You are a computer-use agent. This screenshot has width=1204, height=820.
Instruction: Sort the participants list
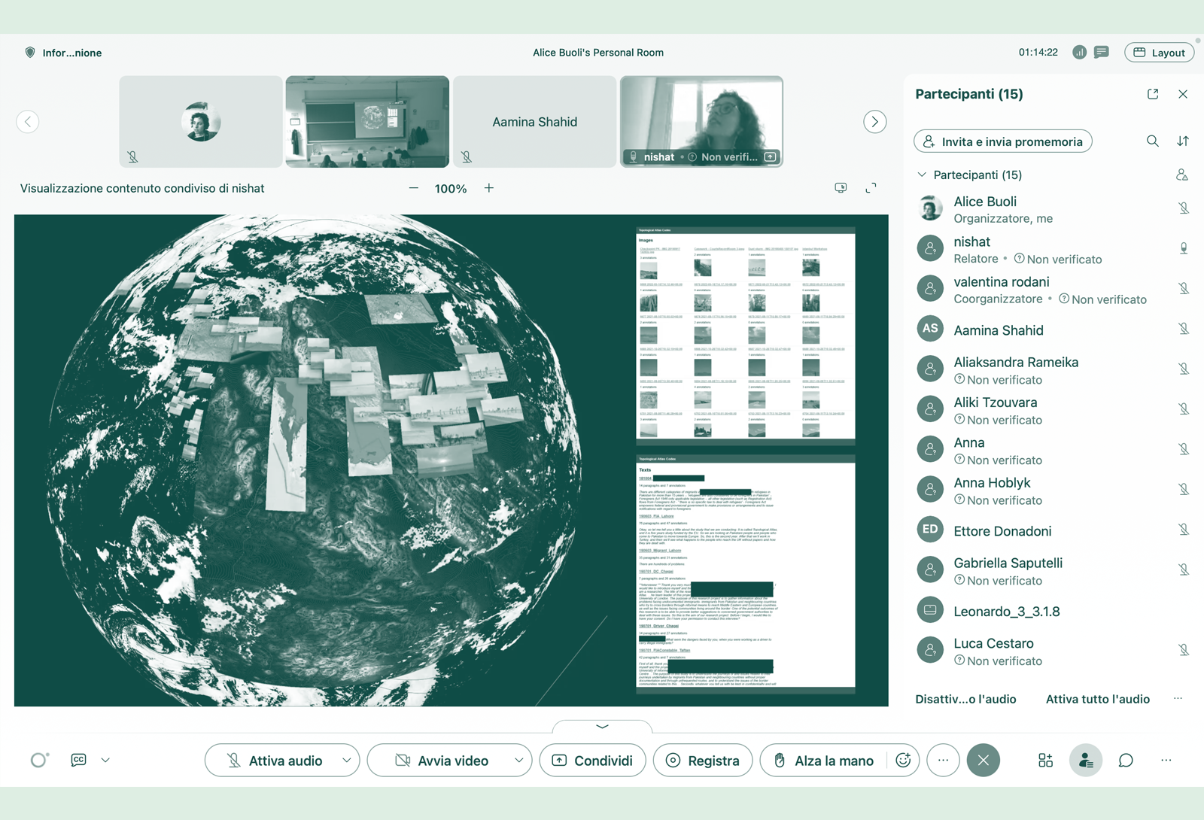click(x=1183, y=141)
